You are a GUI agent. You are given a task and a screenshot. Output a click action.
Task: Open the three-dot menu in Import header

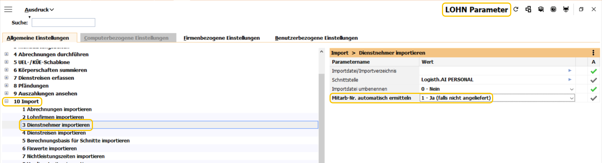point(593,53)
